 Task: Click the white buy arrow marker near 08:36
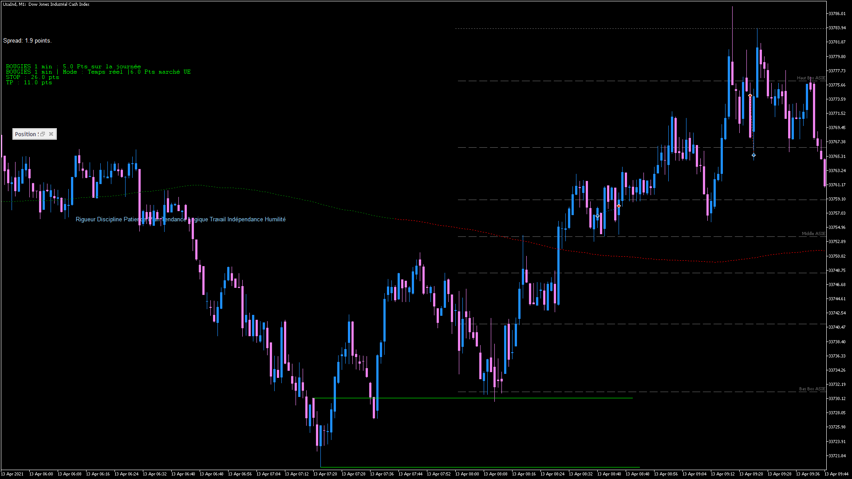click(x=597, y=216)
